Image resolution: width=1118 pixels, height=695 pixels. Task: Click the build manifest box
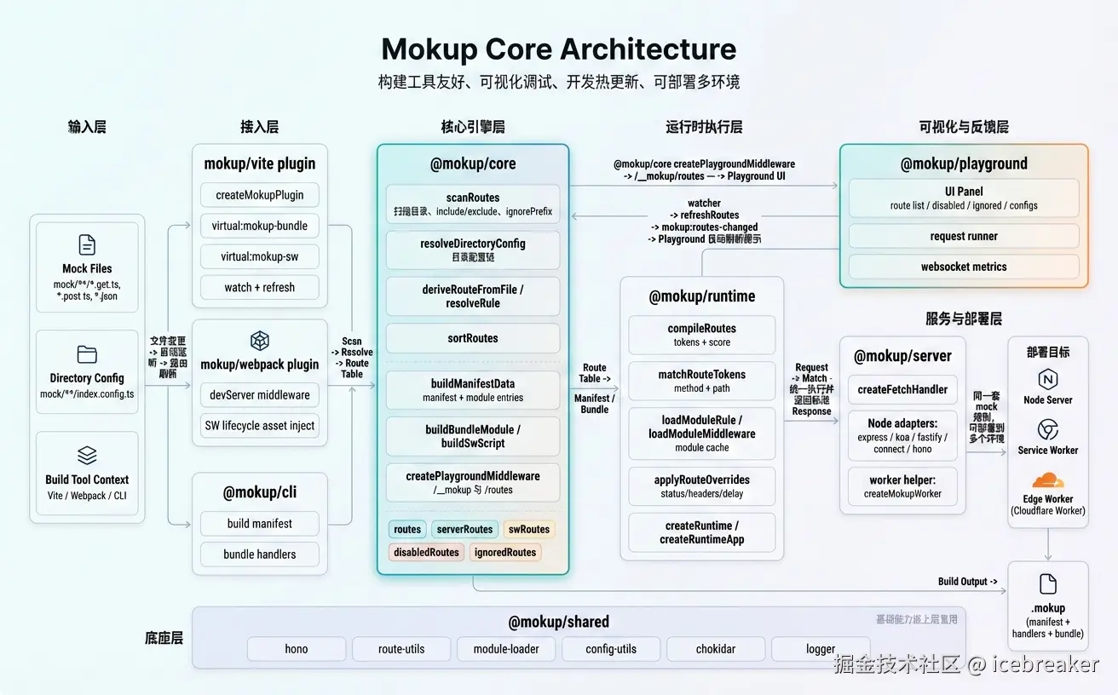point(260,524)
